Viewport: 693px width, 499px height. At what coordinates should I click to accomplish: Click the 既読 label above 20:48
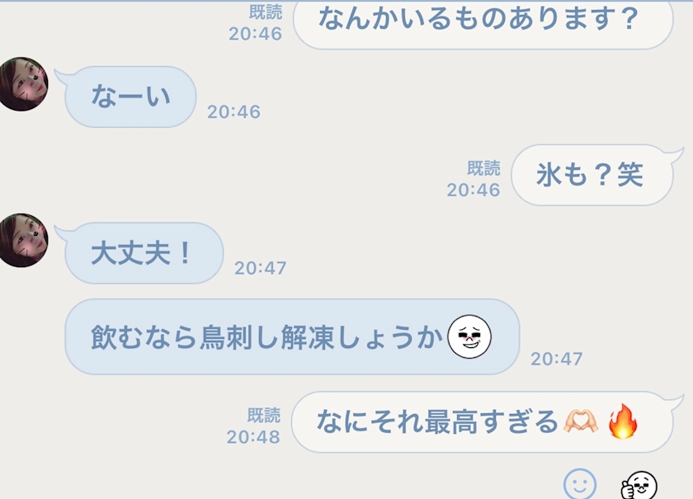[263, 416]
